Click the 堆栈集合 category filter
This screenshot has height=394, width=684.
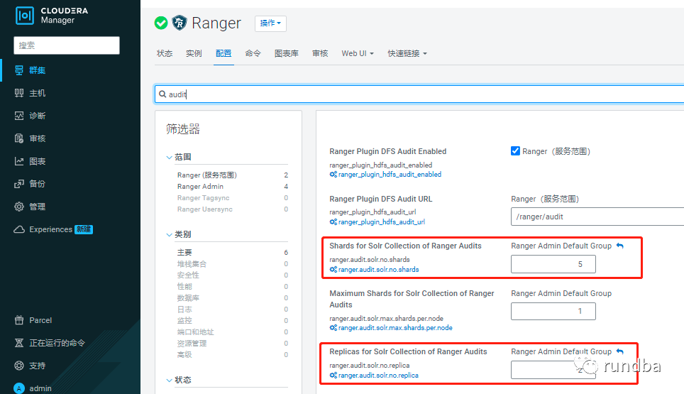click(x=192, y=263)
